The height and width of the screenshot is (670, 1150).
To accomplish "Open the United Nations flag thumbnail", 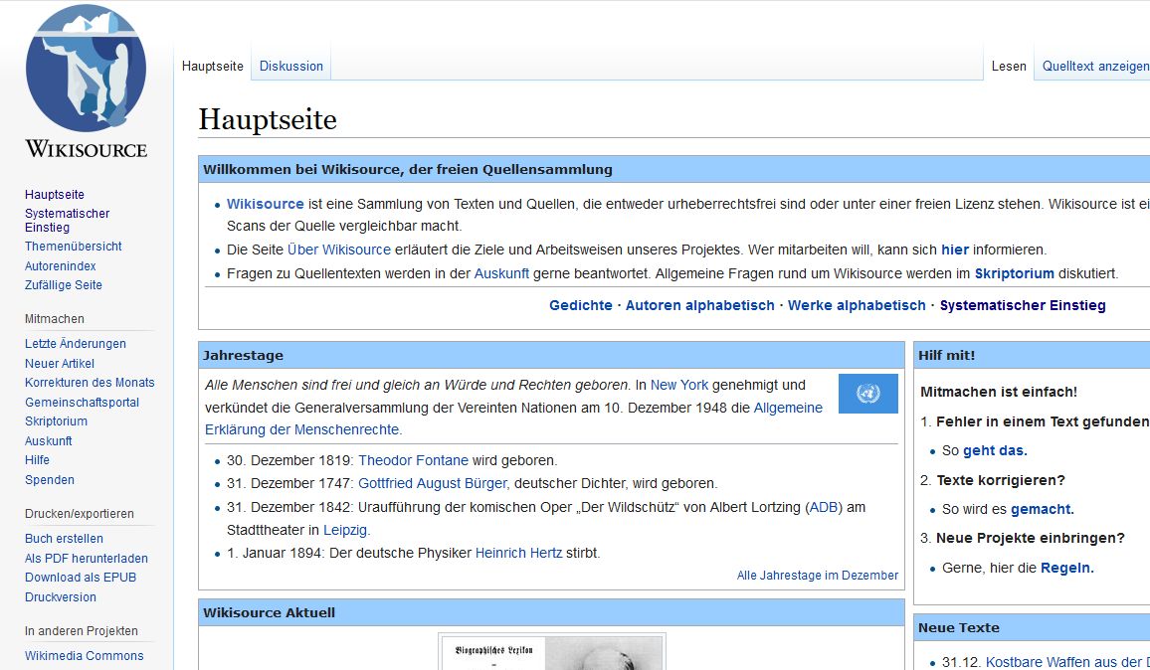I will (867, 394).
